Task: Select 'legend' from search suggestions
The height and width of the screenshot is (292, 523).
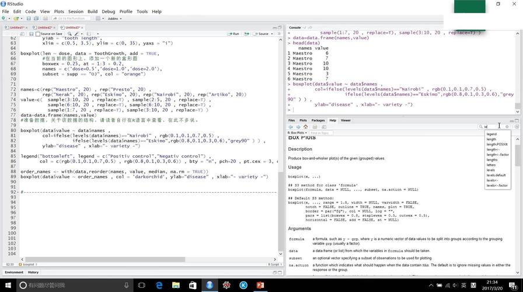Action: [x=491, y=134]
